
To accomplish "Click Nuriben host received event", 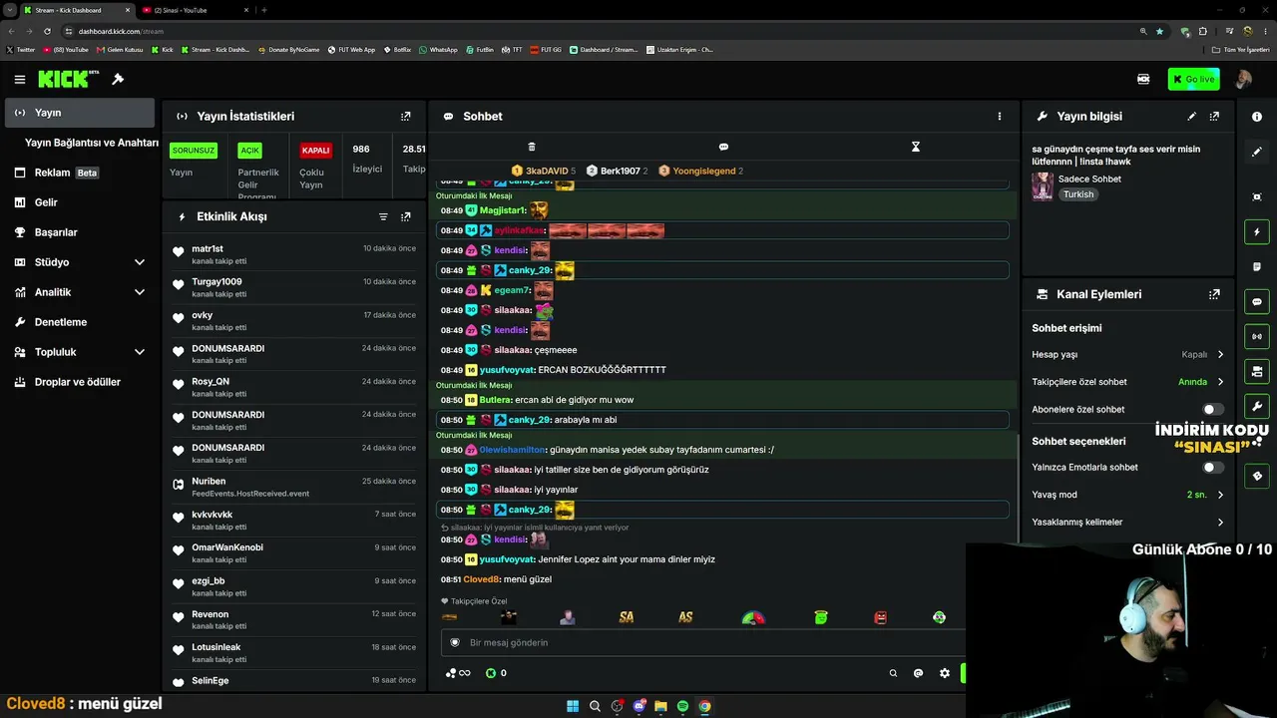I will (x=294, y=487).
